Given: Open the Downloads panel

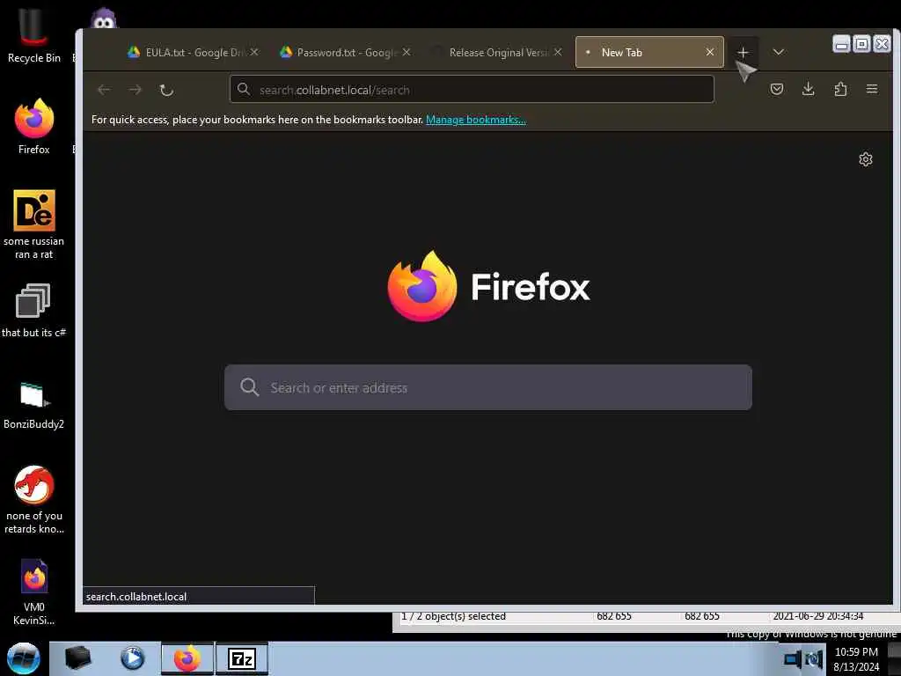Looking at the screenshot, I should (808, 89).
